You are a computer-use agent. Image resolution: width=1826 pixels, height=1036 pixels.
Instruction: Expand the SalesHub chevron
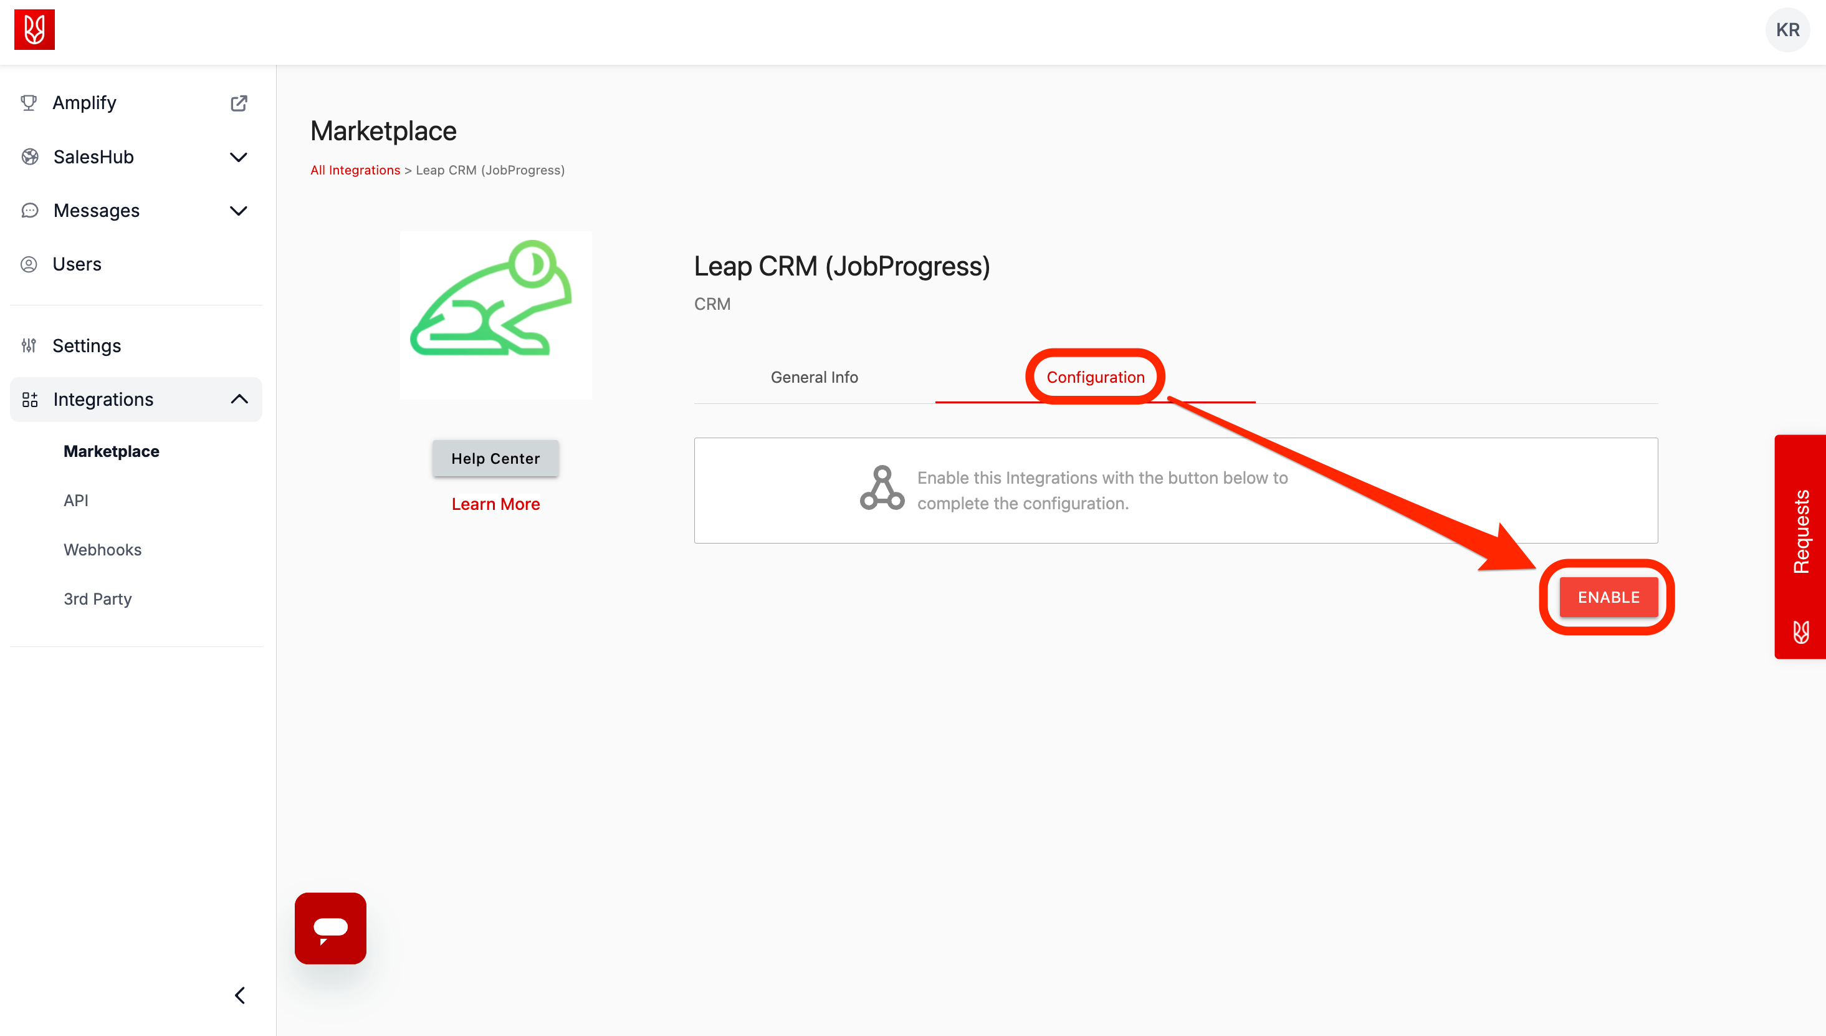coord(239,157)
